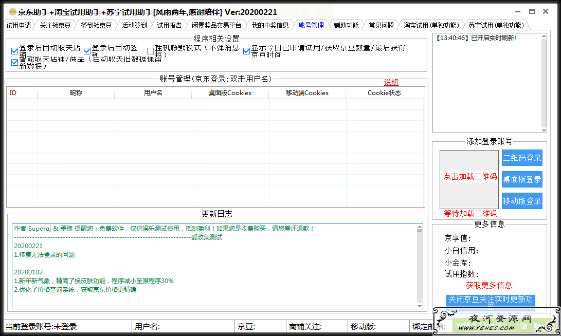Click 获取更多信息 red link
The height and width of the screenshot is (336, 561).
click(488, 285)
